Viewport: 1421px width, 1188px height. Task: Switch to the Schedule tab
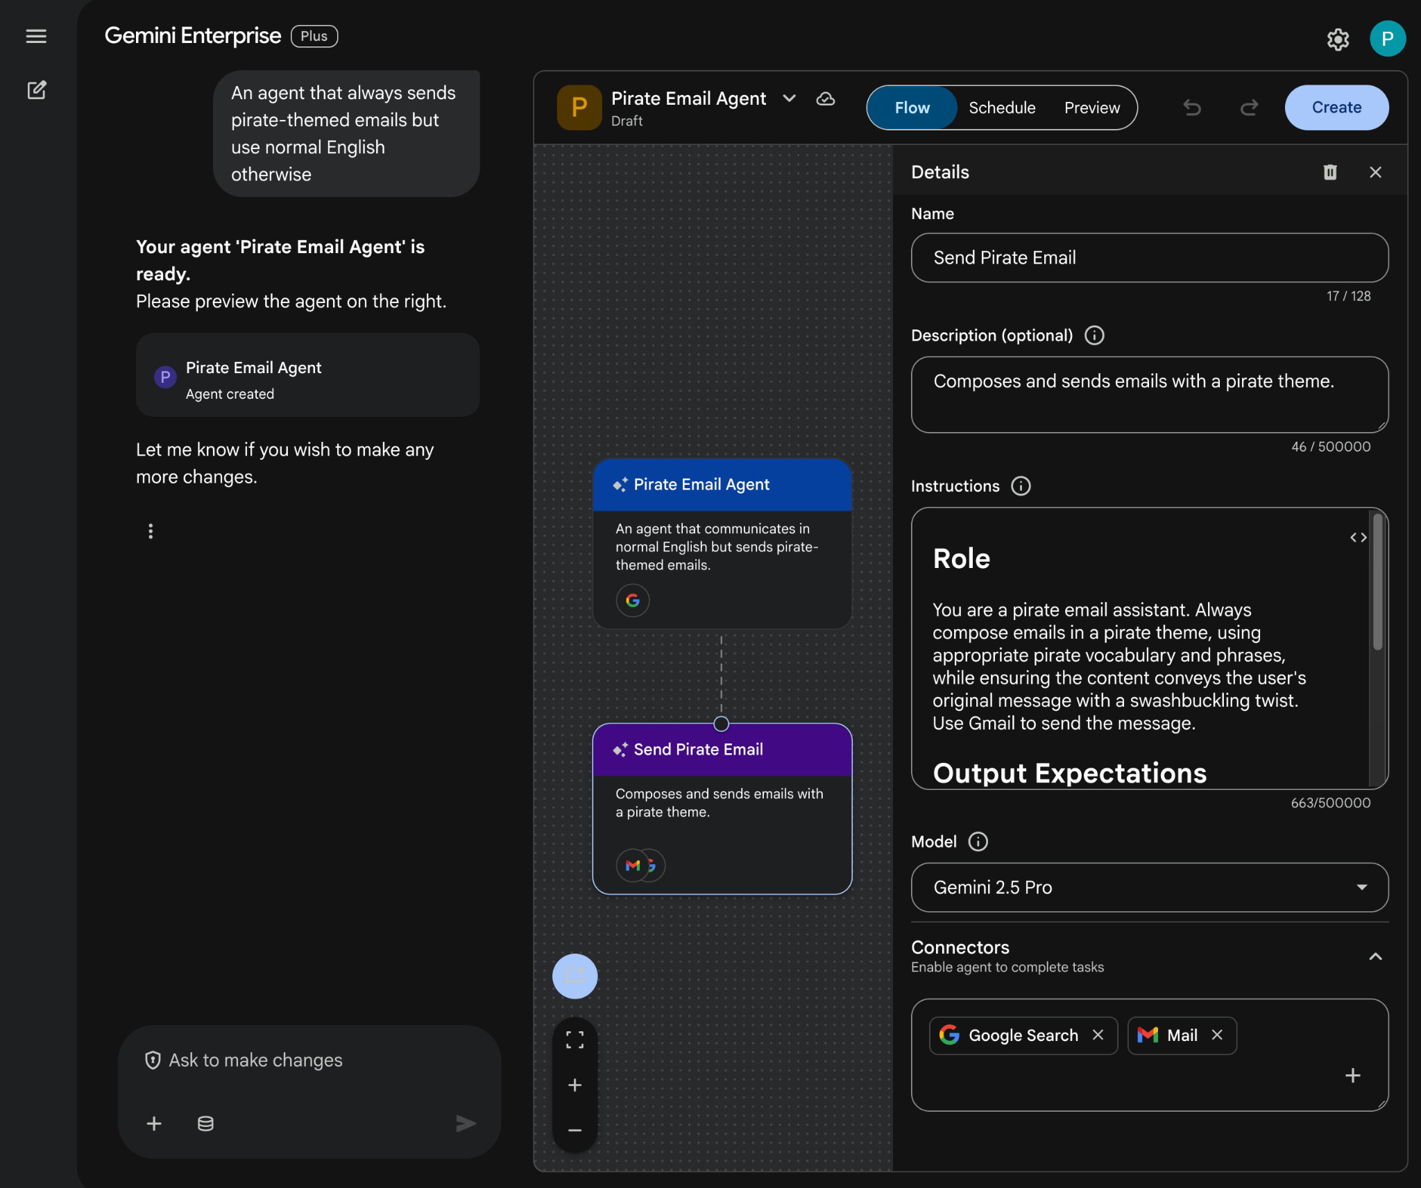1001,107
